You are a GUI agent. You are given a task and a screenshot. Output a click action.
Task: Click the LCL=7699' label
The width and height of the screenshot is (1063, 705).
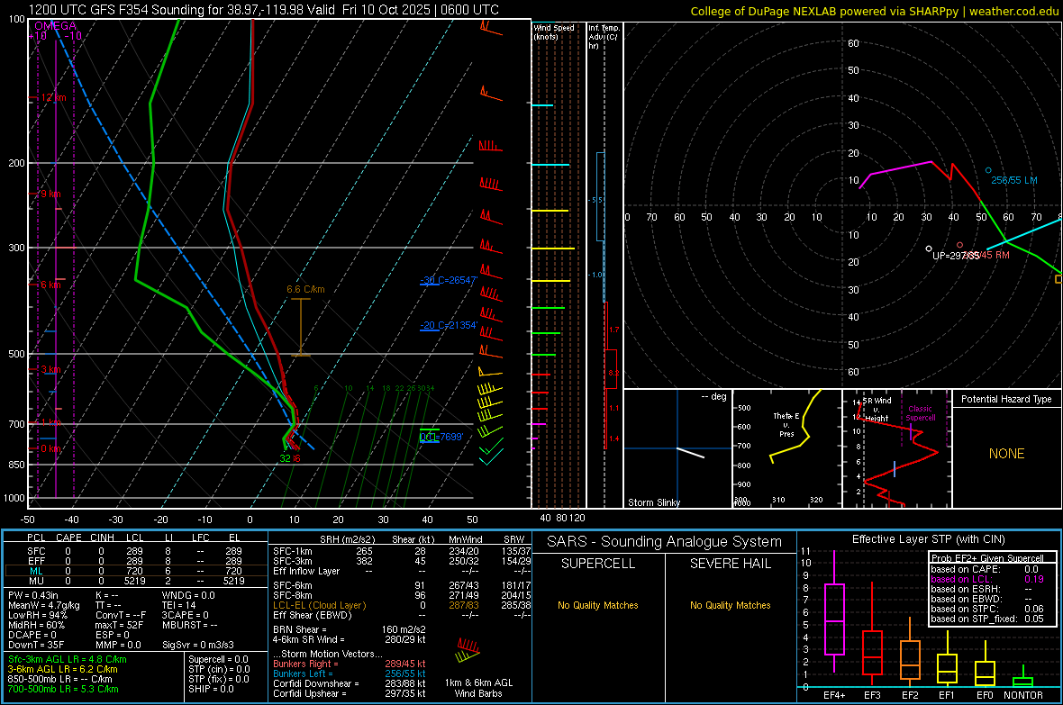click(x=441, y=438)
